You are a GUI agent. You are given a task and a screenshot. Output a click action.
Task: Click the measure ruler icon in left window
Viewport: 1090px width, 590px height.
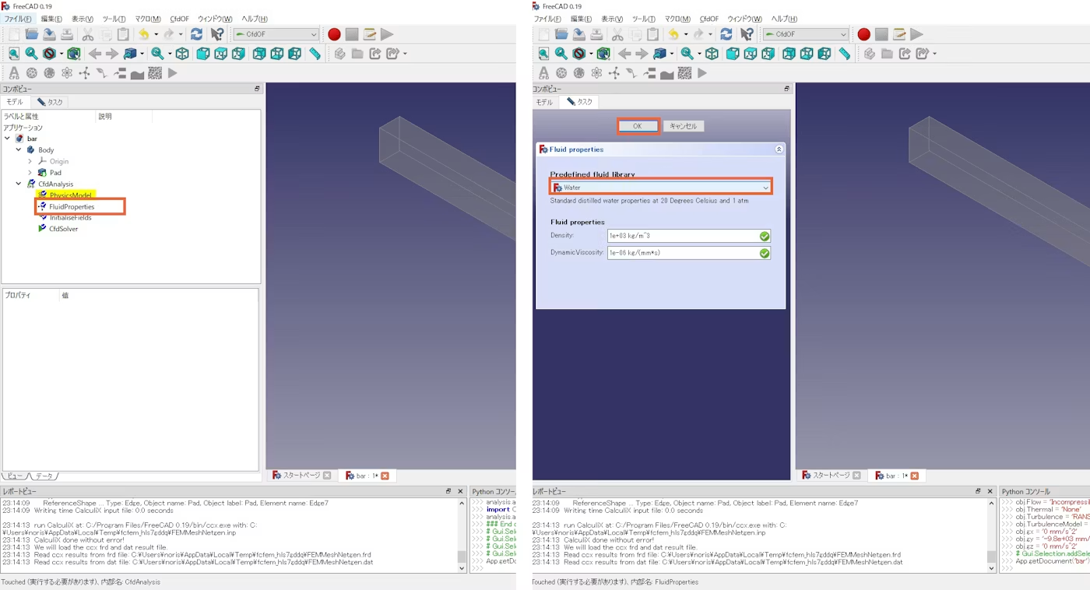(x=315, y=54)
